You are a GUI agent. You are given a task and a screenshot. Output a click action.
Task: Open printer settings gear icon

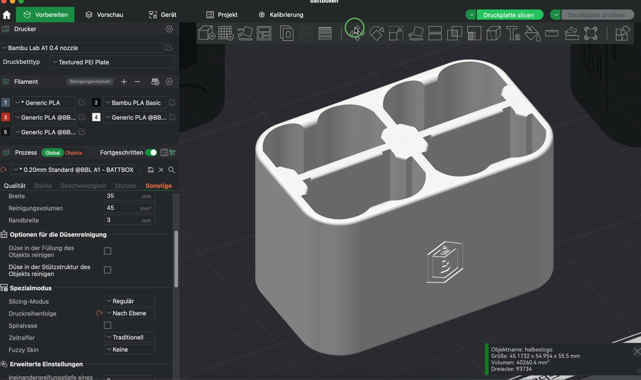pyautogui.click(x=169, y=29)
